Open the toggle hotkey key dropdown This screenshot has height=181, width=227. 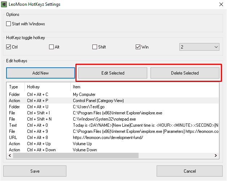coord(199,47)
